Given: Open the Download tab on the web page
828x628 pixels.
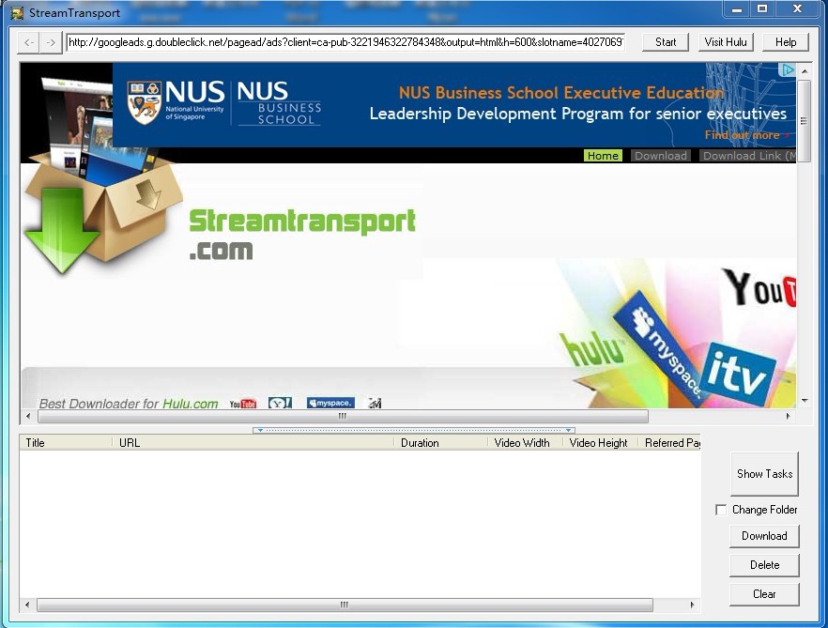Looking at the screenshot, I should click(660, 156).
